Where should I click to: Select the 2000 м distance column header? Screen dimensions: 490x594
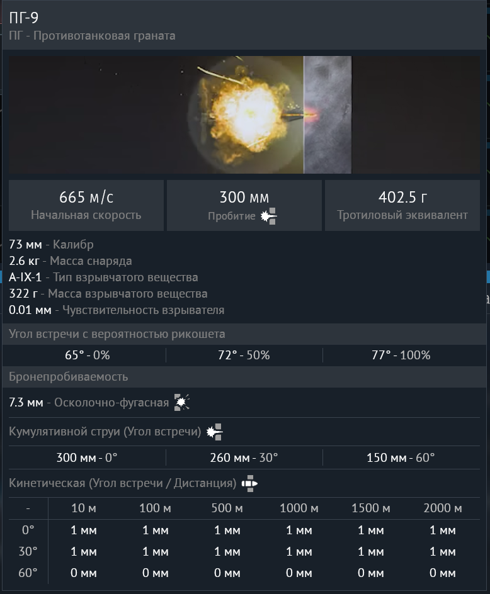[x=443, y=508]
